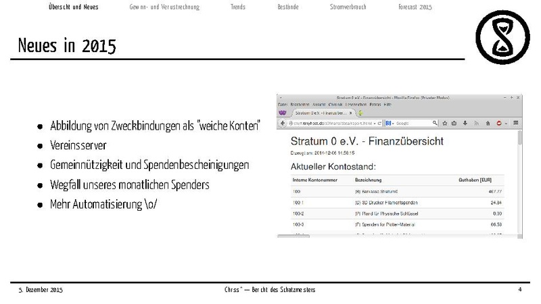The width and height of the screenshot is (541, 304).
Task: Click the Guthaben [EUR] column header
Action: pos(475,180)
